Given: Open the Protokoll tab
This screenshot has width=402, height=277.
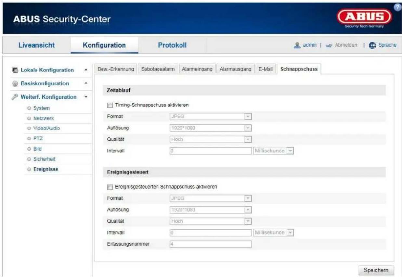Looking at the screenshot, I should click(172, 45).
